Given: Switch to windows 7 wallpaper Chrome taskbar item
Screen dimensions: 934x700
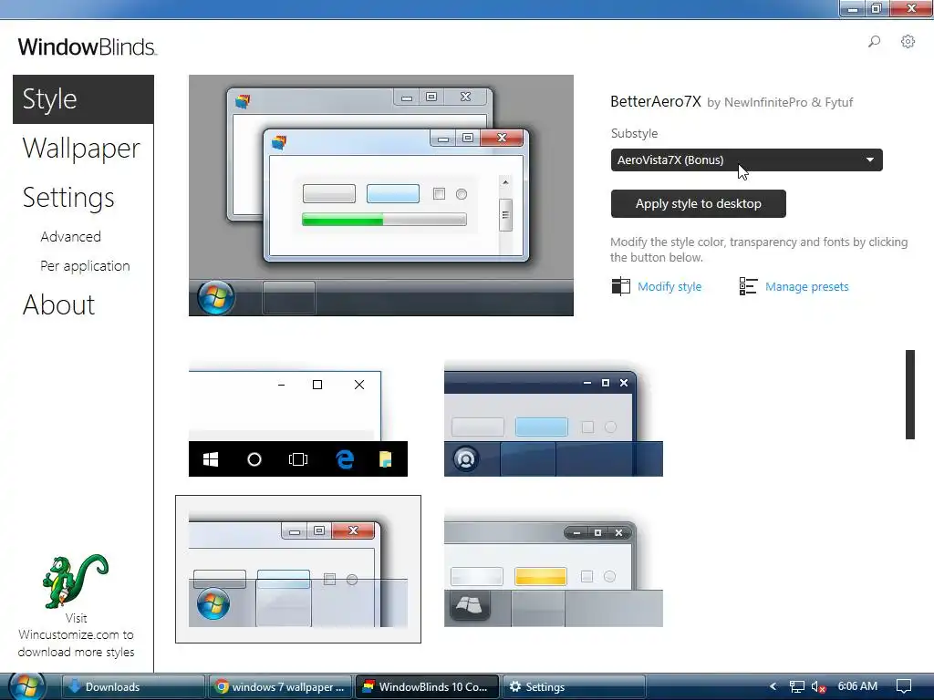Looking at the screenshot, I should [281, 687].
